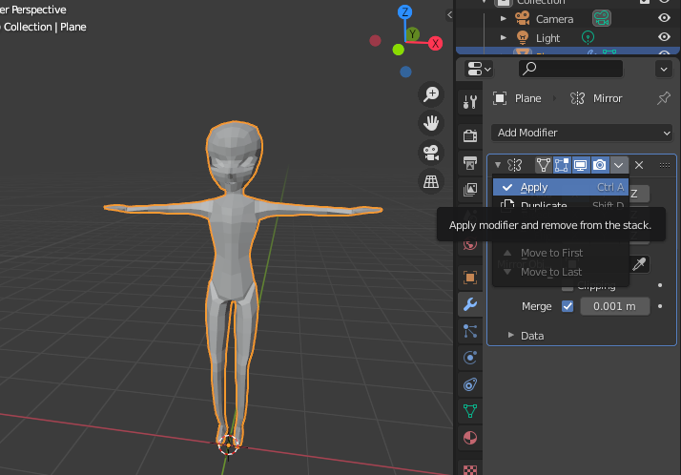Screen dimensions: 681x475
Task: Click the Plane object icon in breadcrumb
Action: pos(500,98)
